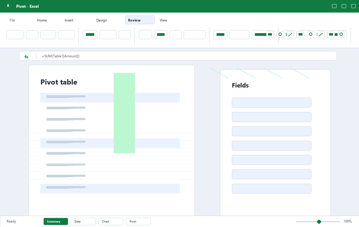Switch to the Home ribbon tab

click(42, 20)
